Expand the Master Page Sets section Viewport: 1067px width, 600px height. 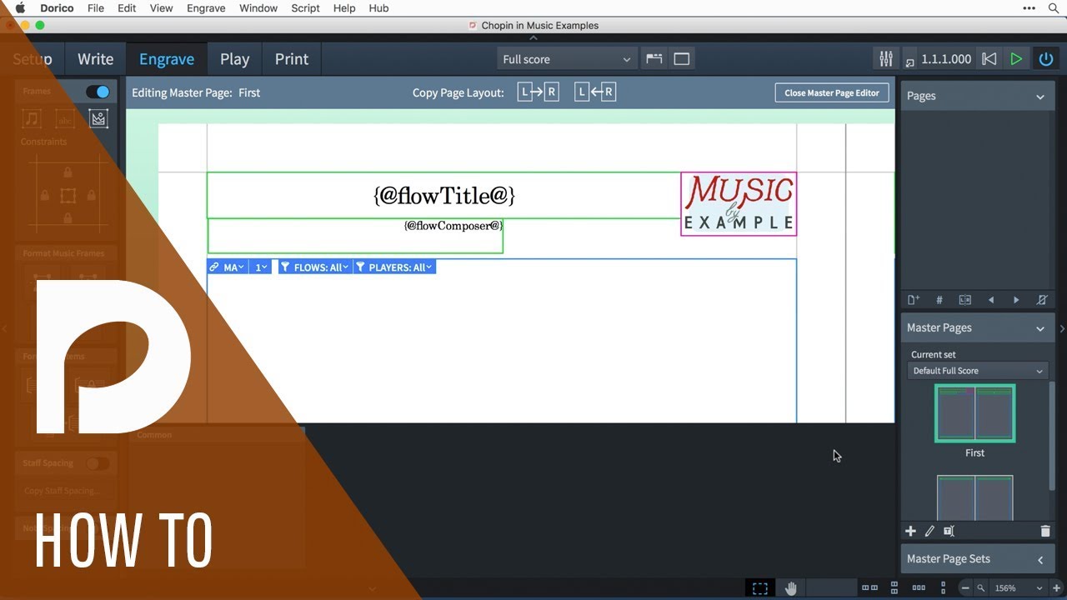click(x=1040, y=560)
